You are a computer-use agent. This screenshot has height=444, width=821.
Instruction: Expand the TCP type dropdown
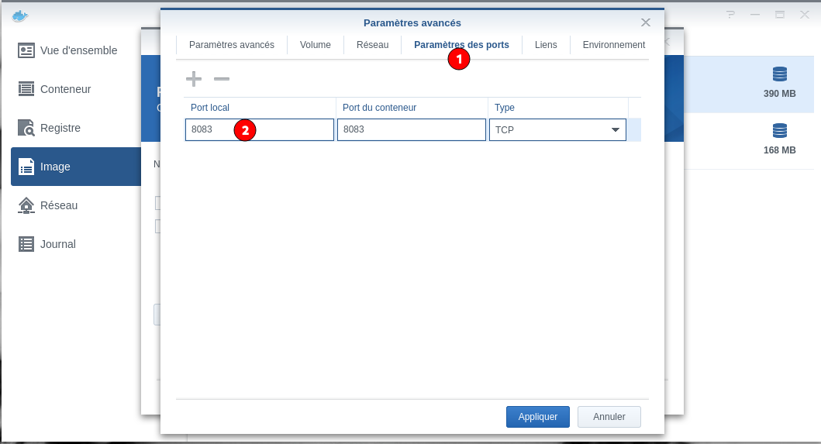coord(615,130)
